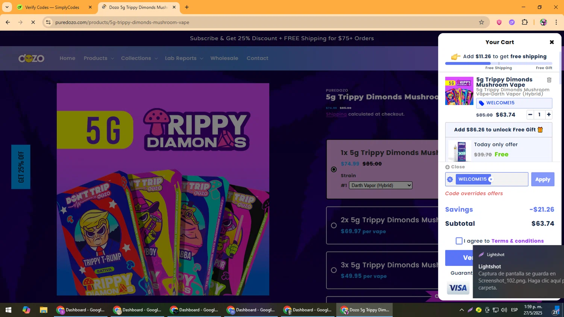
Task: Show hidden system tray icons
Action: [x=461, y=310]
